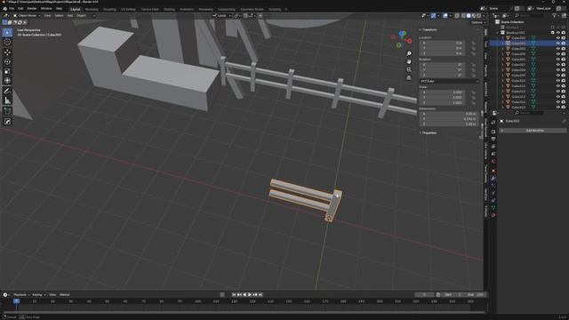Select the Move tool
This screenshot has height=320, width=569.
(x=7, y=52)
